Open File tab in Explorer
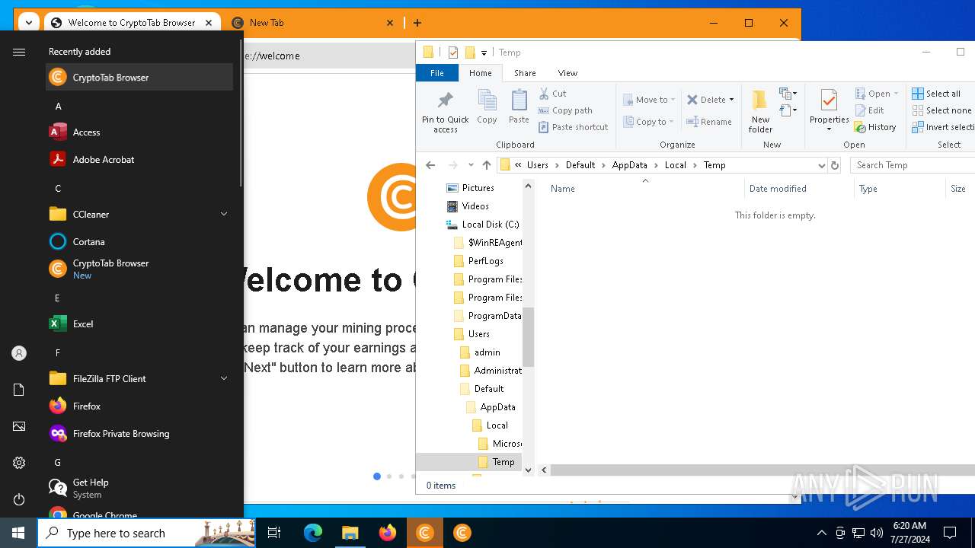 tap(437, 73)
